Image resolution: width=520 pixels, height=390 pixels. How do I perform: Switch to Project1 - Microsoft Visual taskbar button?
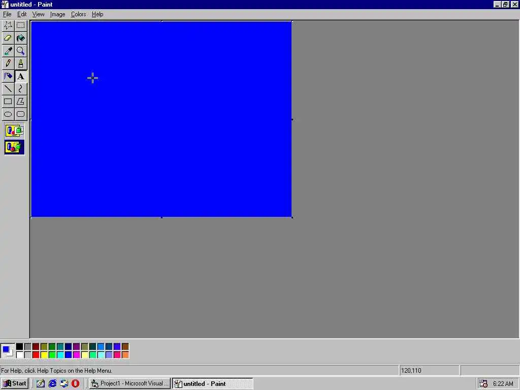click(129, 383)
